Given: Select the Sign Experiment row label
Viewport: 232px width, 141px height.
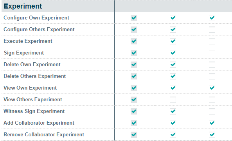Looking at the screenshot, I should [x=24, y=53].
